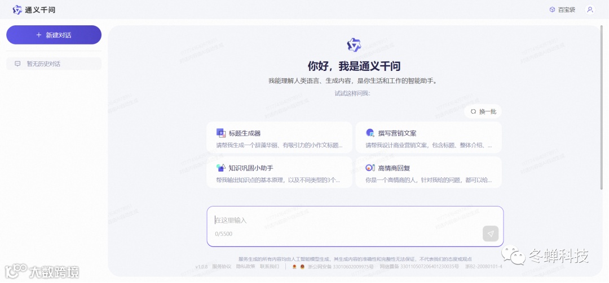
Task: Open the 隐私政策 link
Action: (245, 267)
